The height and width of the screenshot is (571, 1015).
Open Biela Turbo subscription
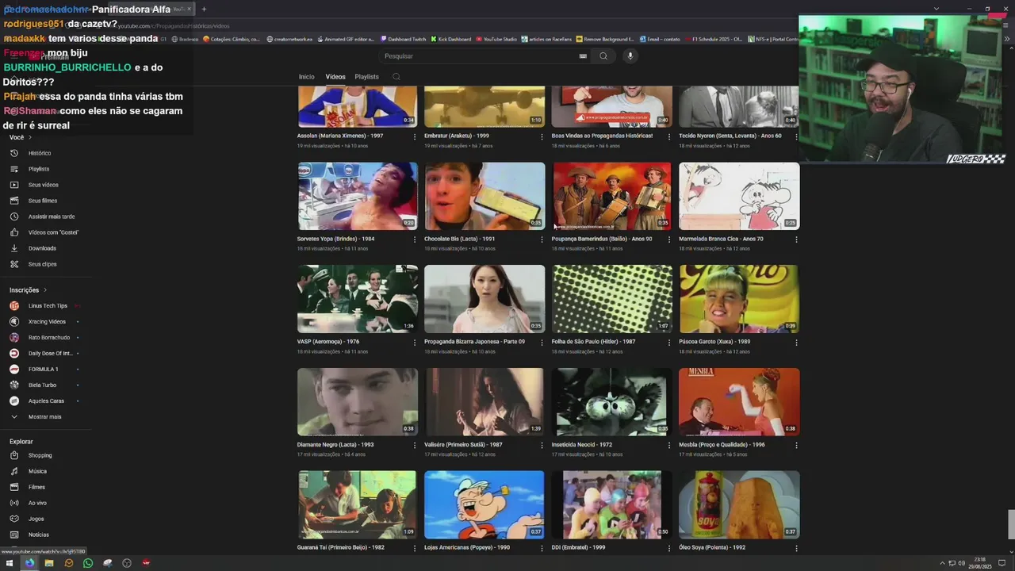[42, 385]
